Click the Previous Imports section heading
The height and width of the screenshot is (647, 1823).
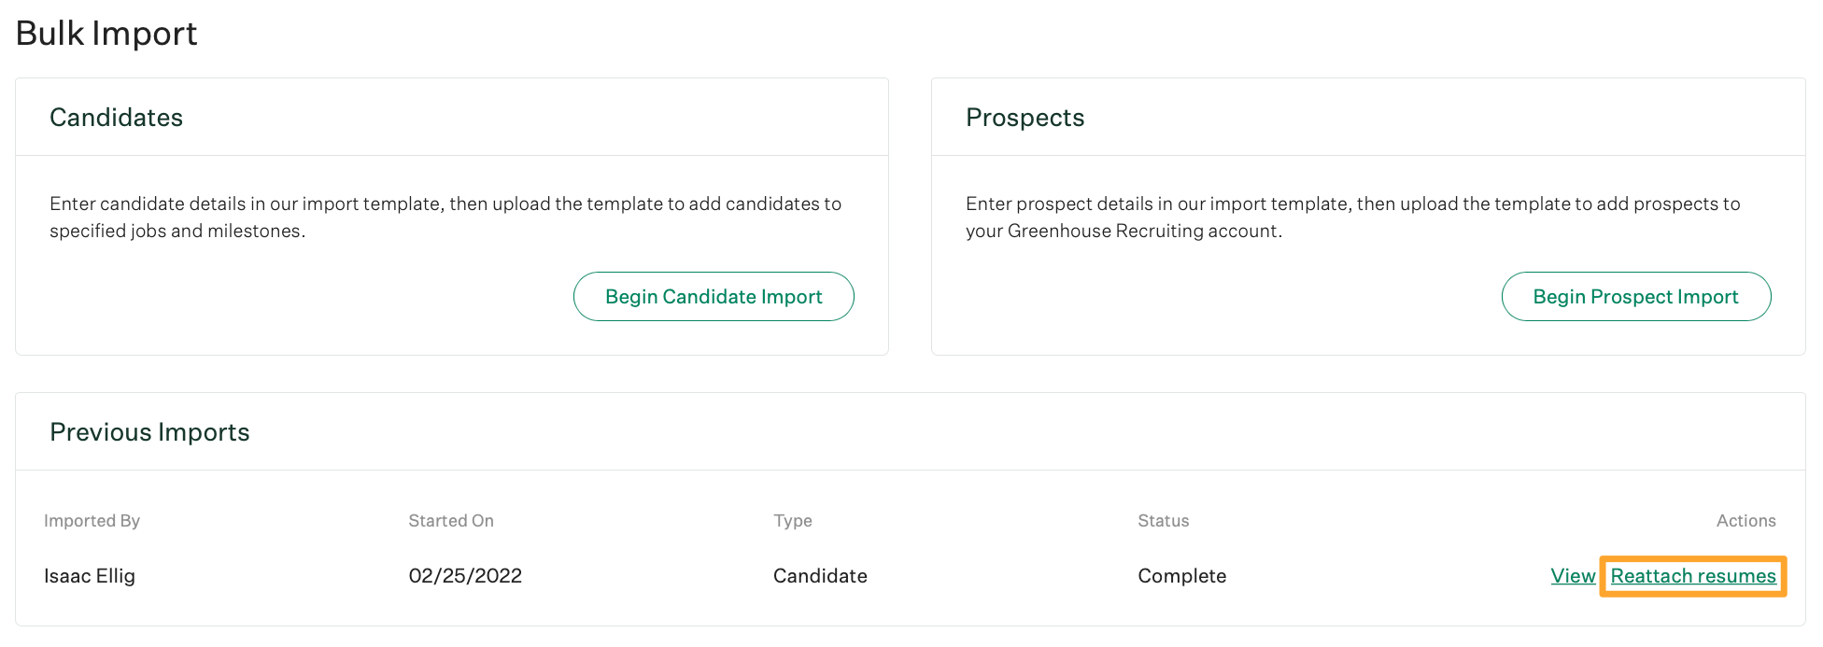click(x=149, y=432)
